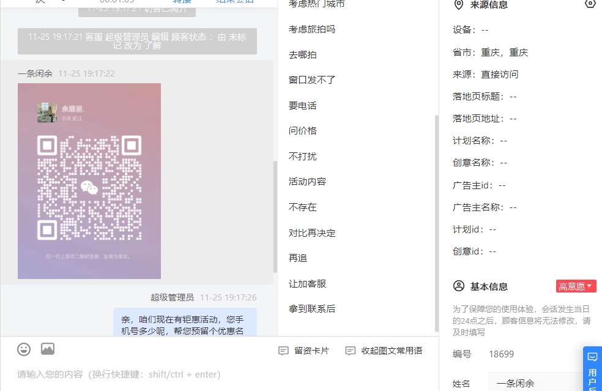Select quick reply 活动内容
The height and width of the screenshot is (391, 602).
click(307, 182)
